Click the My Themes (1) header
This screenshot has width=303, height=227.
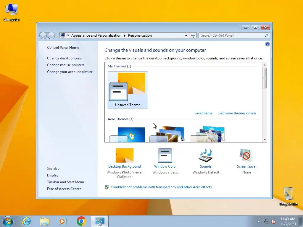pyautogui.click(x=119, y=66)
